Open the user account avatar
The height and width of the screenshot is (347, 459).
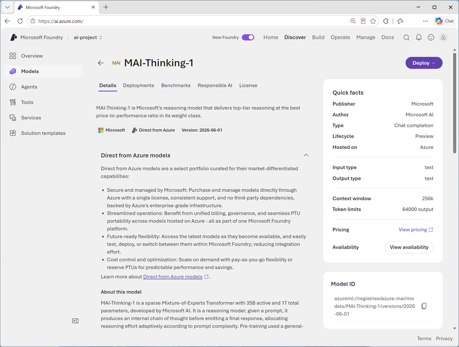[443, 37]
